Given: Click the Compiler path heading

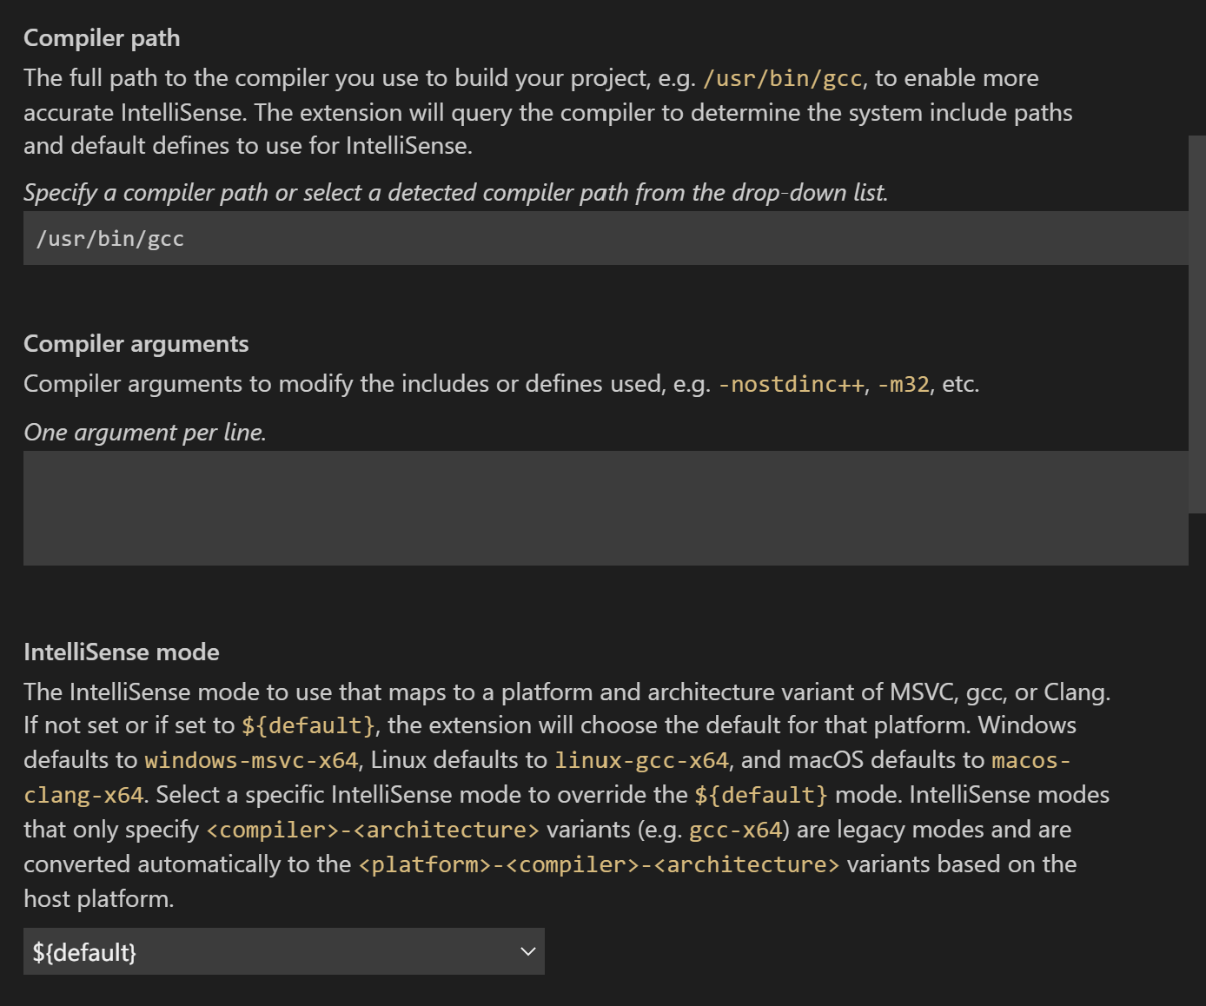Looking at the screenshot, I should tap(102, 37).
